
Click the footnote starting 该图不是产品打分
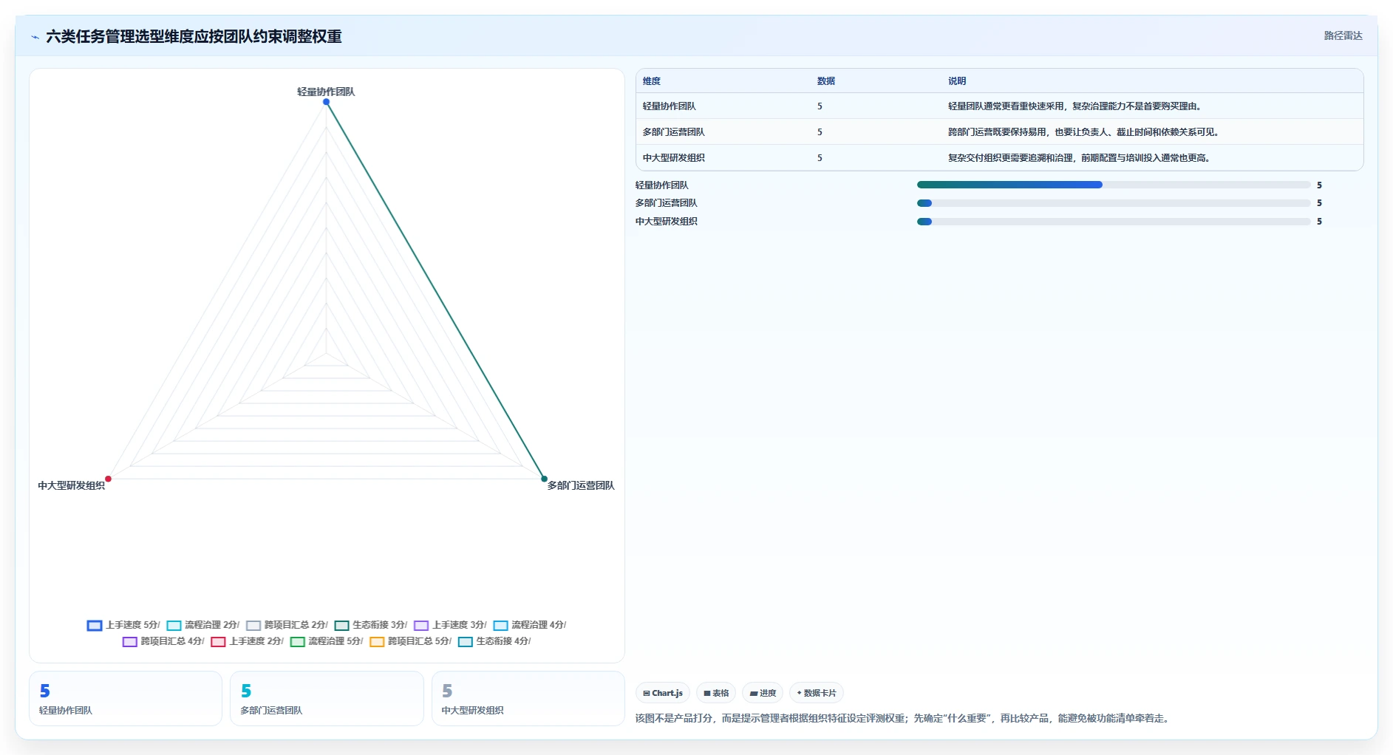tap(904, 718)
